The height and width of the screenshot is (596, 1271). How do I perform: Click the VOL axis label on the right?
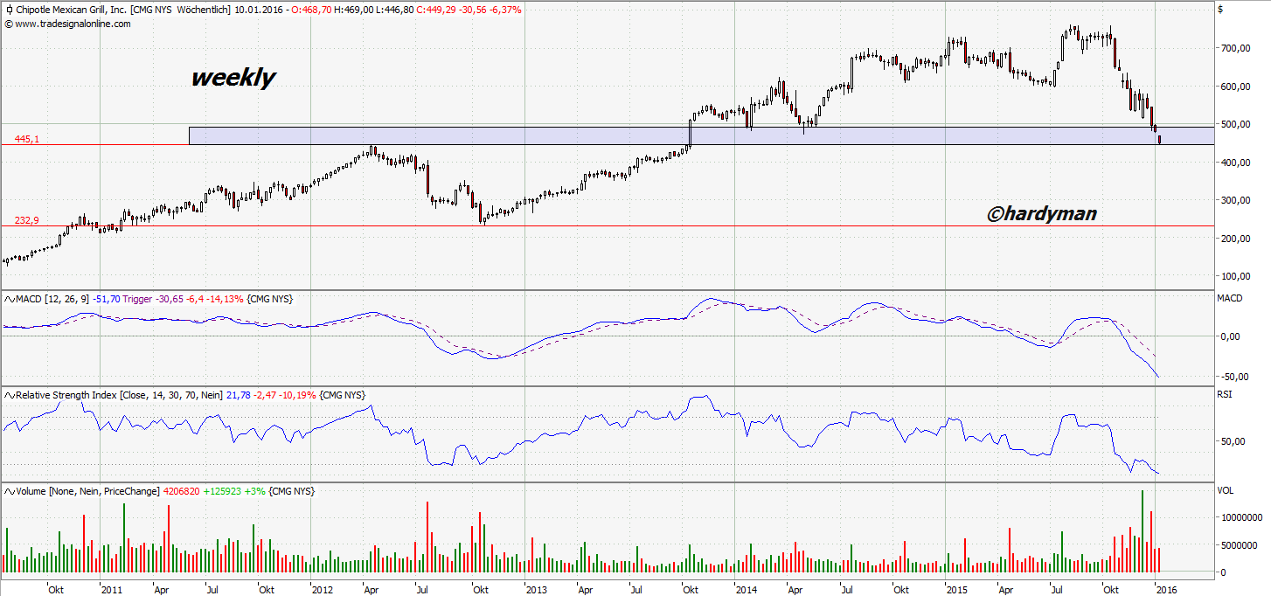[1225, 491]
